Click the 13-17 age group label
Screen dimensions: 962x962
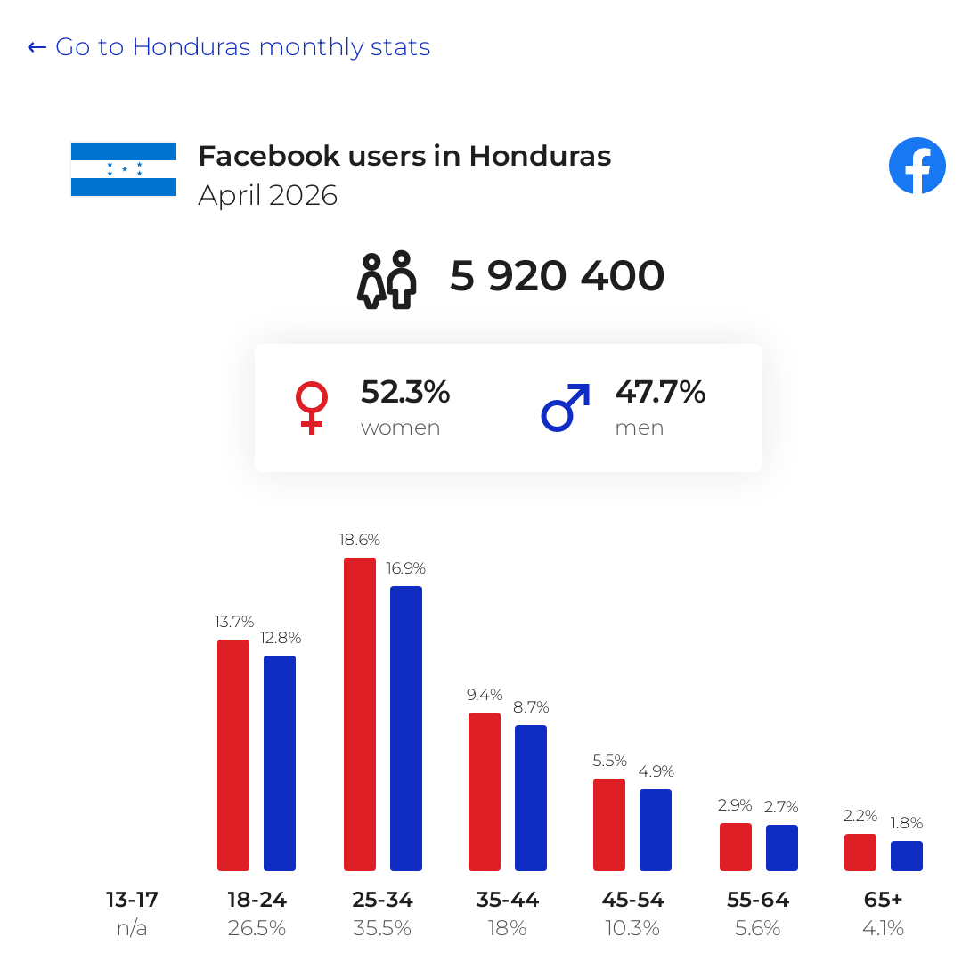tap(132, 900)
